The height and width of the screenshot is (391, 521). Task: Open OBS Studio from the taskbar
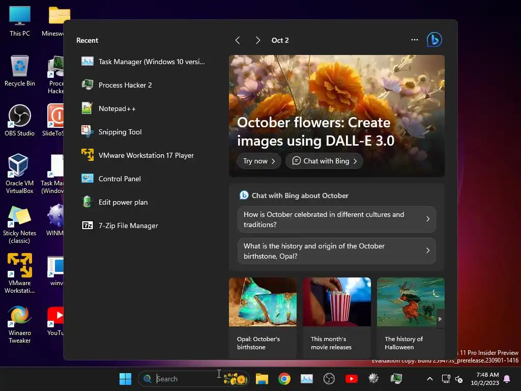tap(329, 379)
